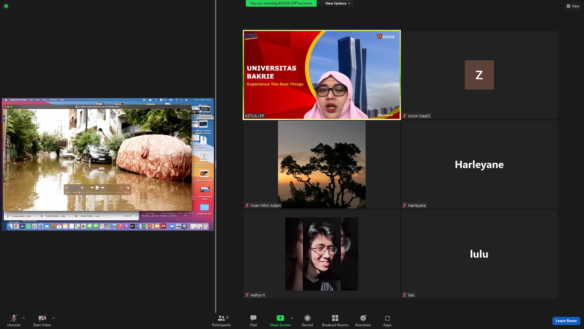Click the 'You are viewing KETUA LPP's screen' banner
Screen dimensions: 584x329
[x=281, y=3]
